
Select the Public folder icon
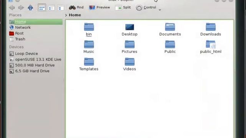coord(170,44)
